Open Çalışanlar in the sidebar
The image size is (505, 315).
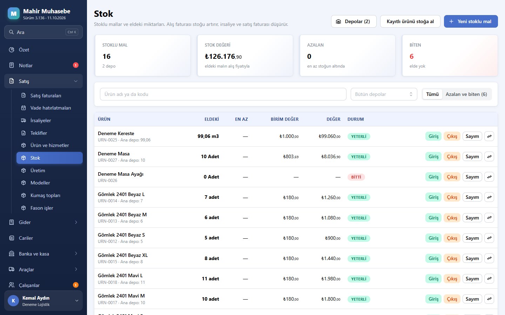[43, 285]
